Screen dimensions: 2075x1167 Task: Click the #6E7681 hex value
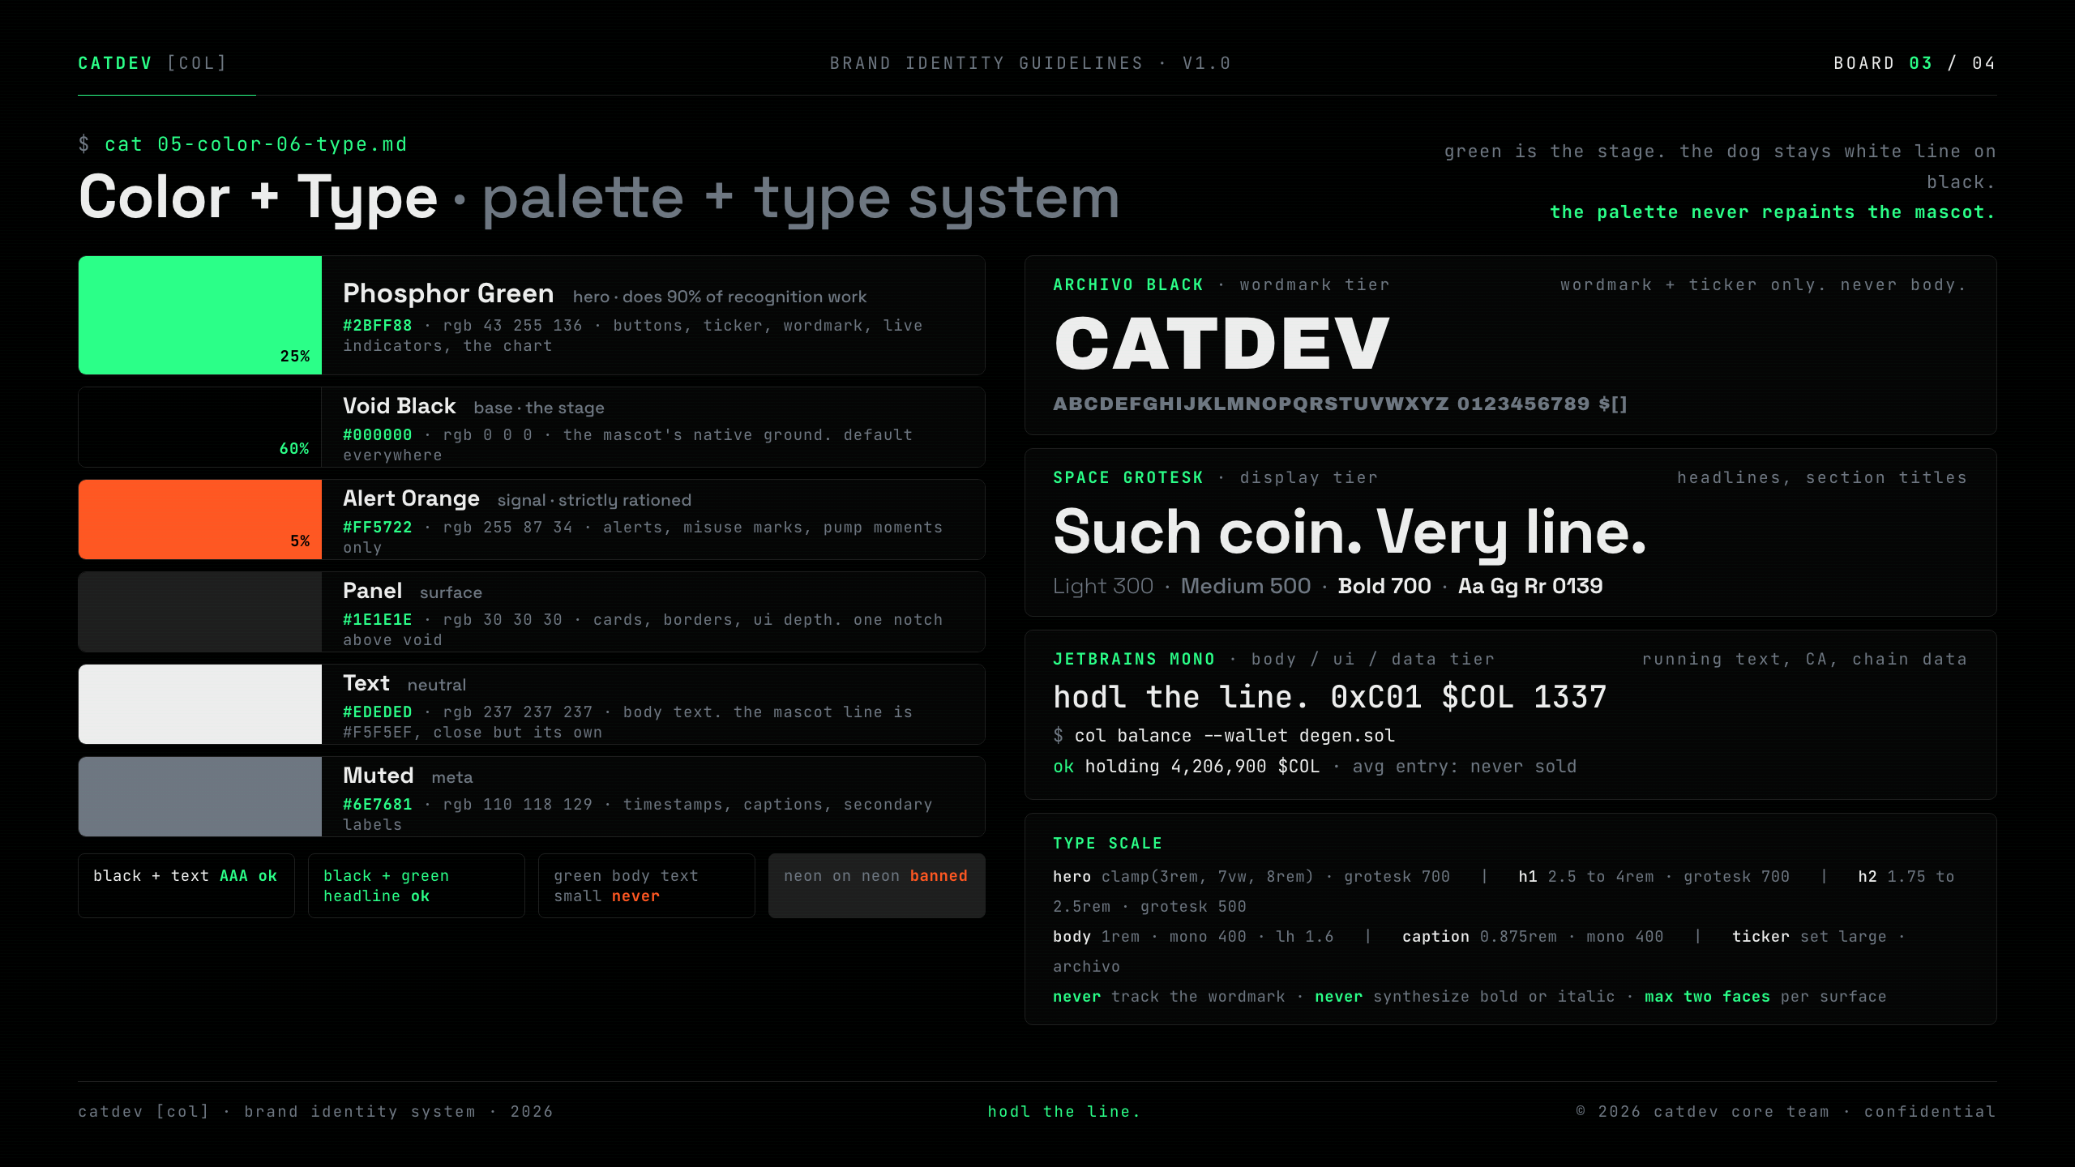pyautogui.click(x=377, y=805)
